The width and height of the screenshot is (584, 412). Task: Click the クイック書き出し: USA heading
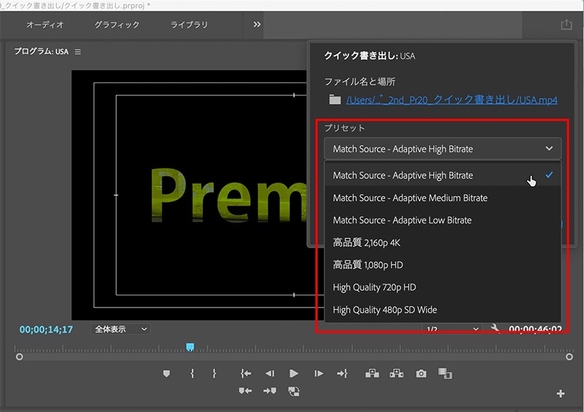click(370, 56)
